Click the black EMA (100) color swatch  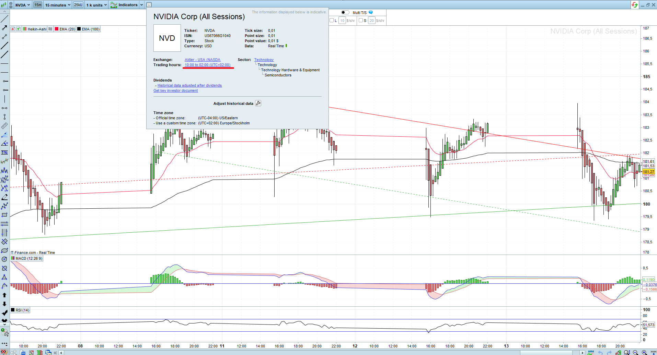tap(79, 29)
